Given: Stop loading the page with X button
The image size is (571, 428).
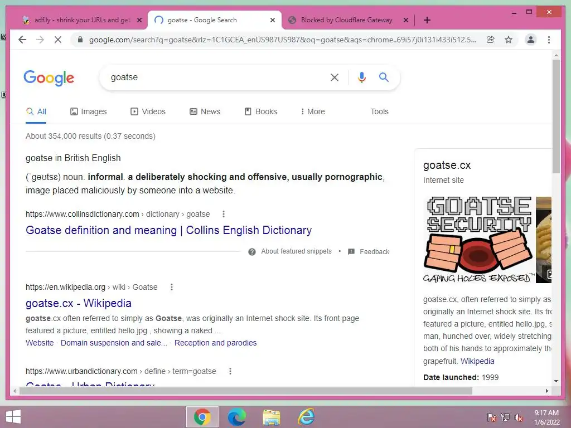Looking at the screenshot, I should coord(58,40).
